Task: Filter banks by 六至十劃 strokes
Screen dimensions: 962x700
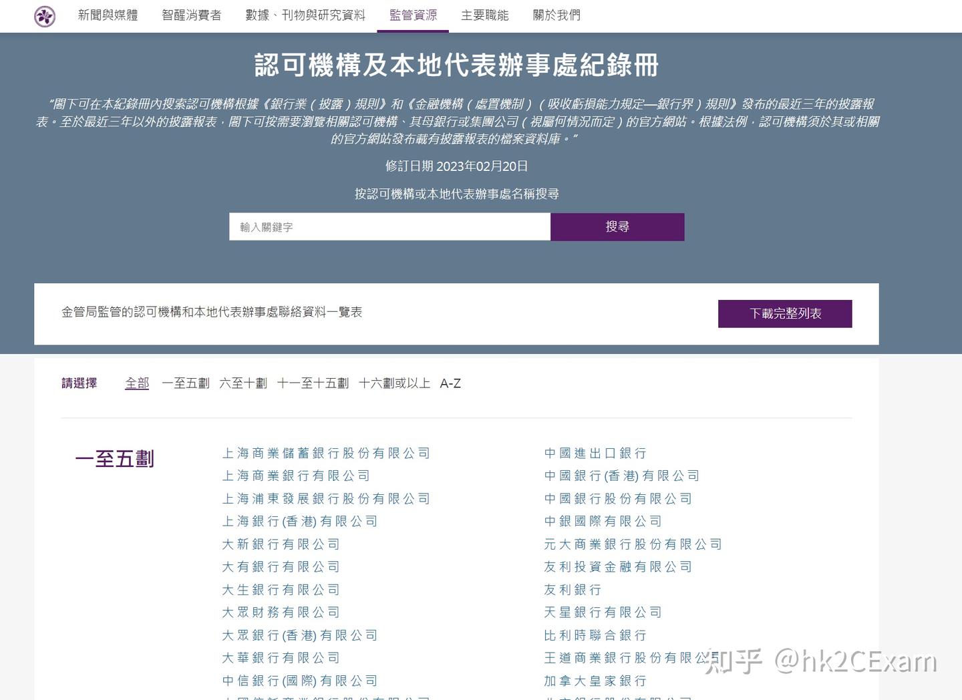Action: pyautogui.click(x=243, y=383)
